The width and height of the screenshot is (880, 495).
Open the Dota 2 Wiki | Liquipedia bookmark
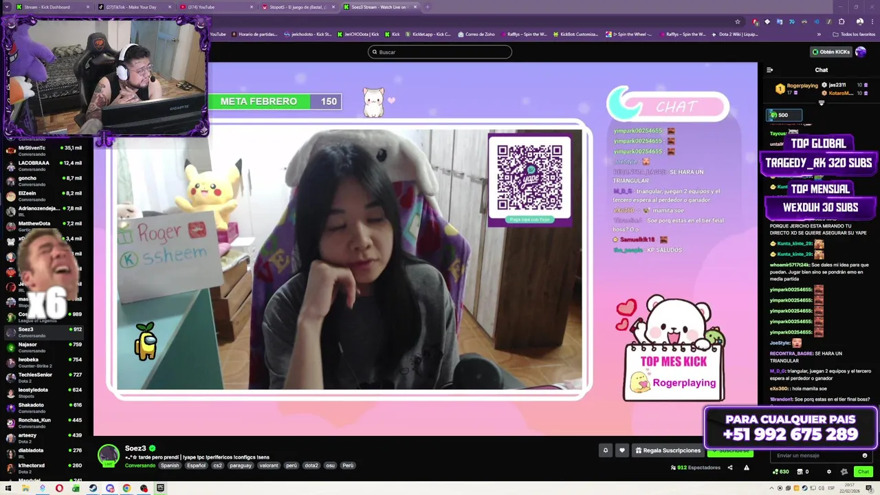click(735, 34)
